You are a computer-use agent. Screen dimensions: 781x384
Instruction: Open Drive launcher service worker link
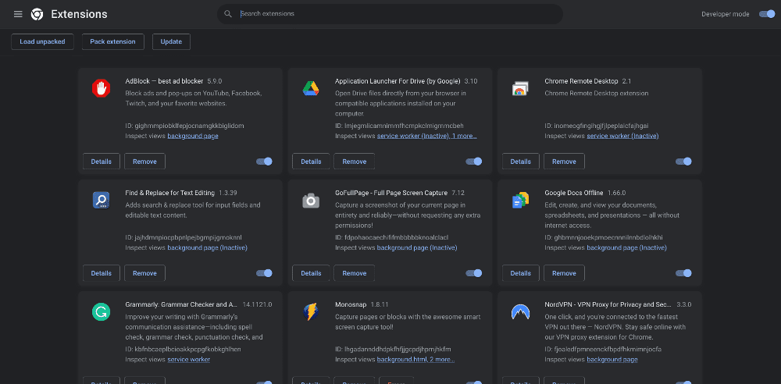coord(413,136)
